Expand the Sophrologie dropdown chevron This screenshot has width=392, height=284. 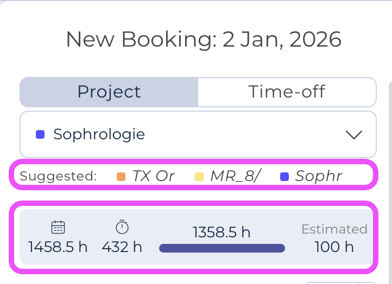click(353, 134)
